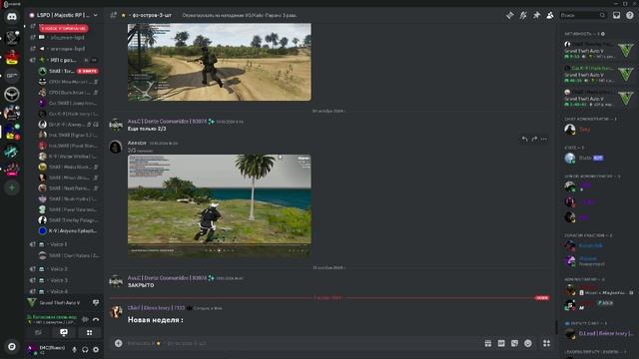Click the message input field

tap(302, 343)
